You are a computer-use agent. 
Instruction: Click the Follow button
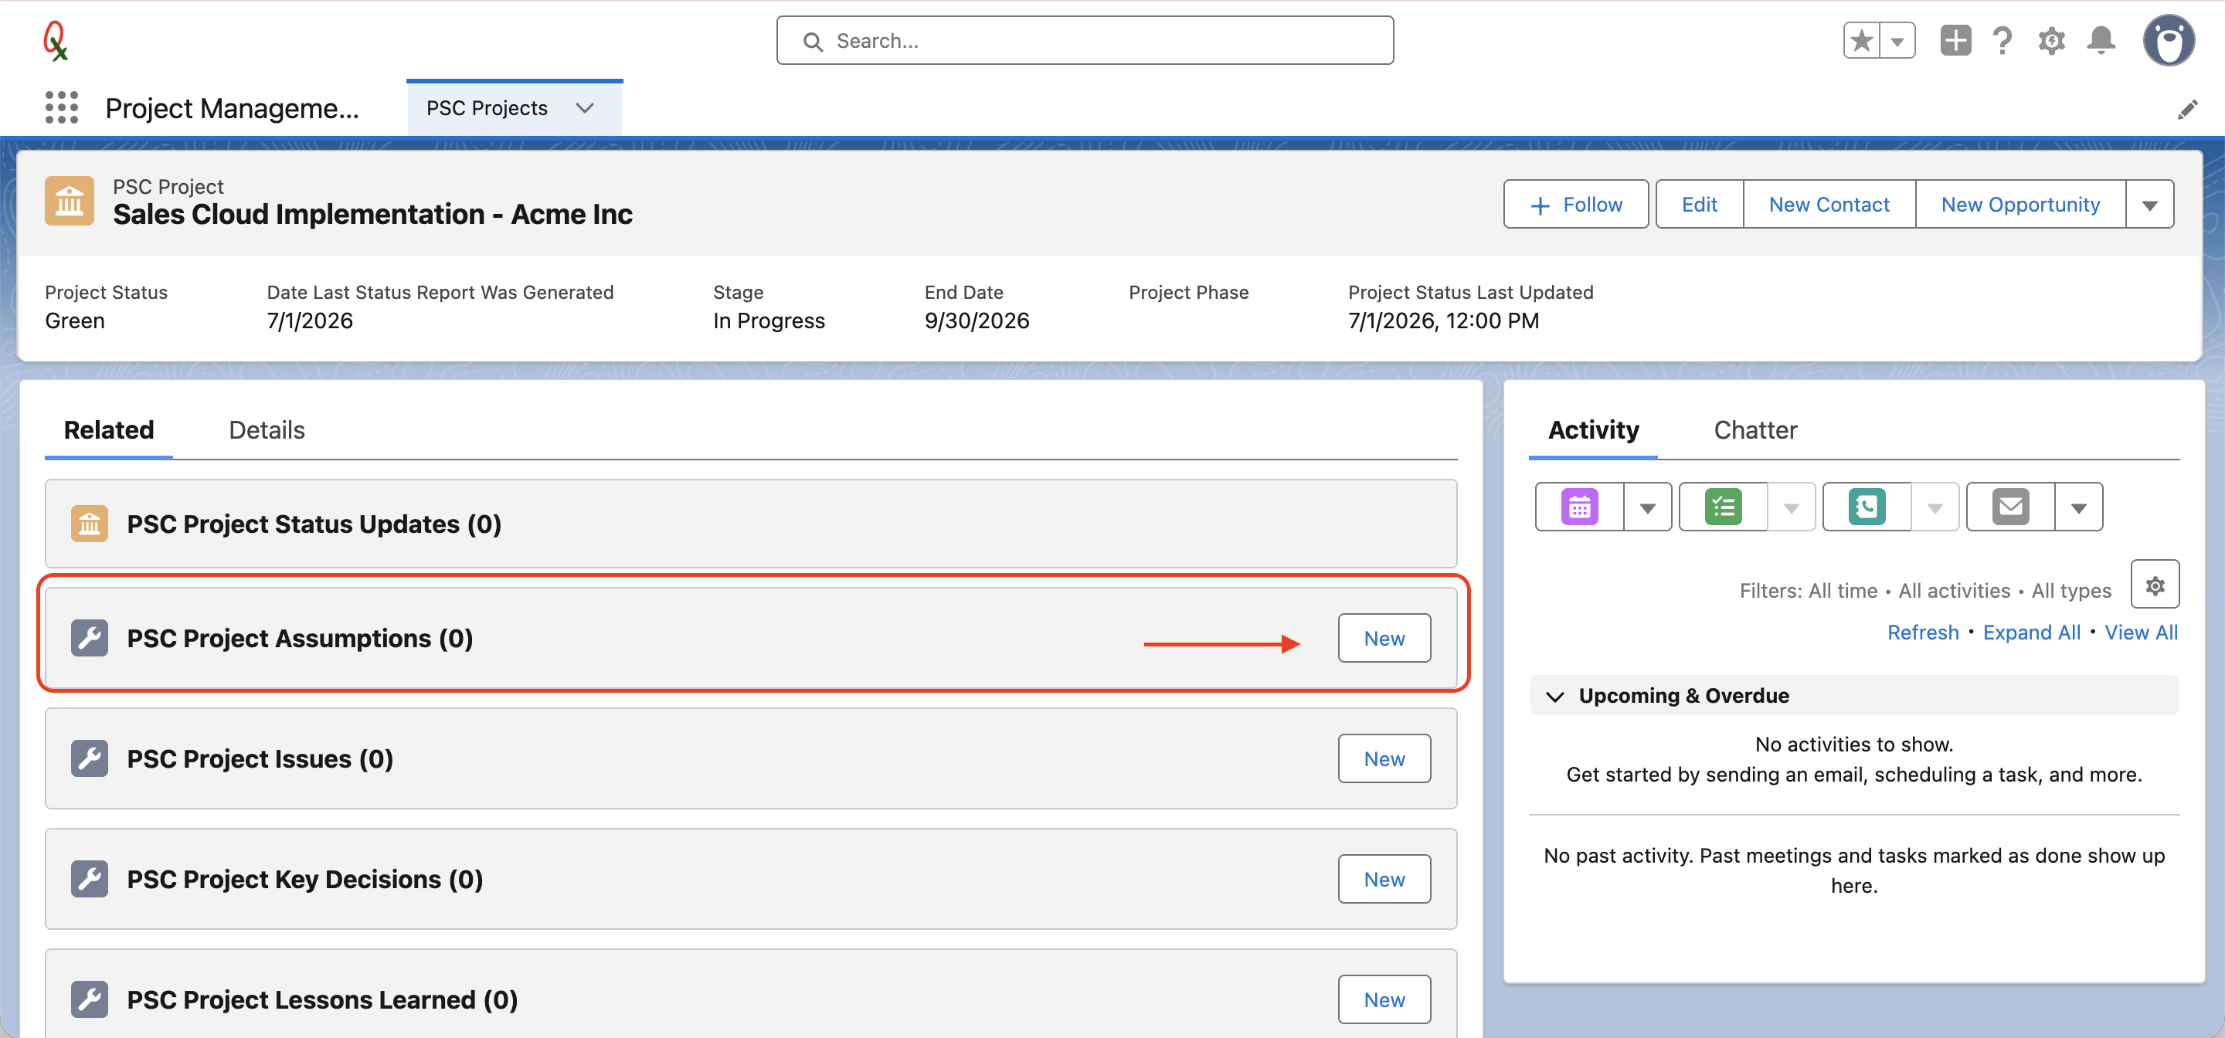click(1575, 205)
